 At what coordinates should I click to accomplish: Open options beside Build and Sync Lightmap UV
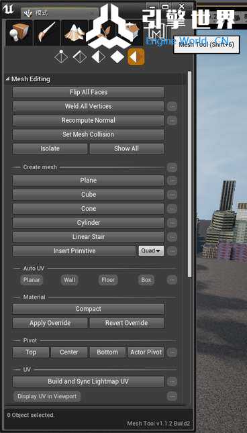172,381
